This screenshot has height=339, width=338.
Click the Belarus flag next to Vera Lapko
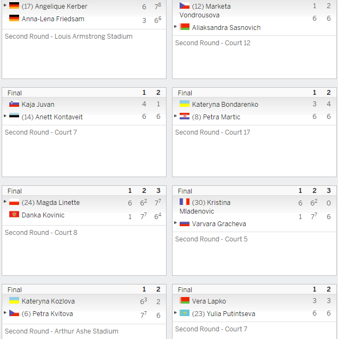(185, 300)
